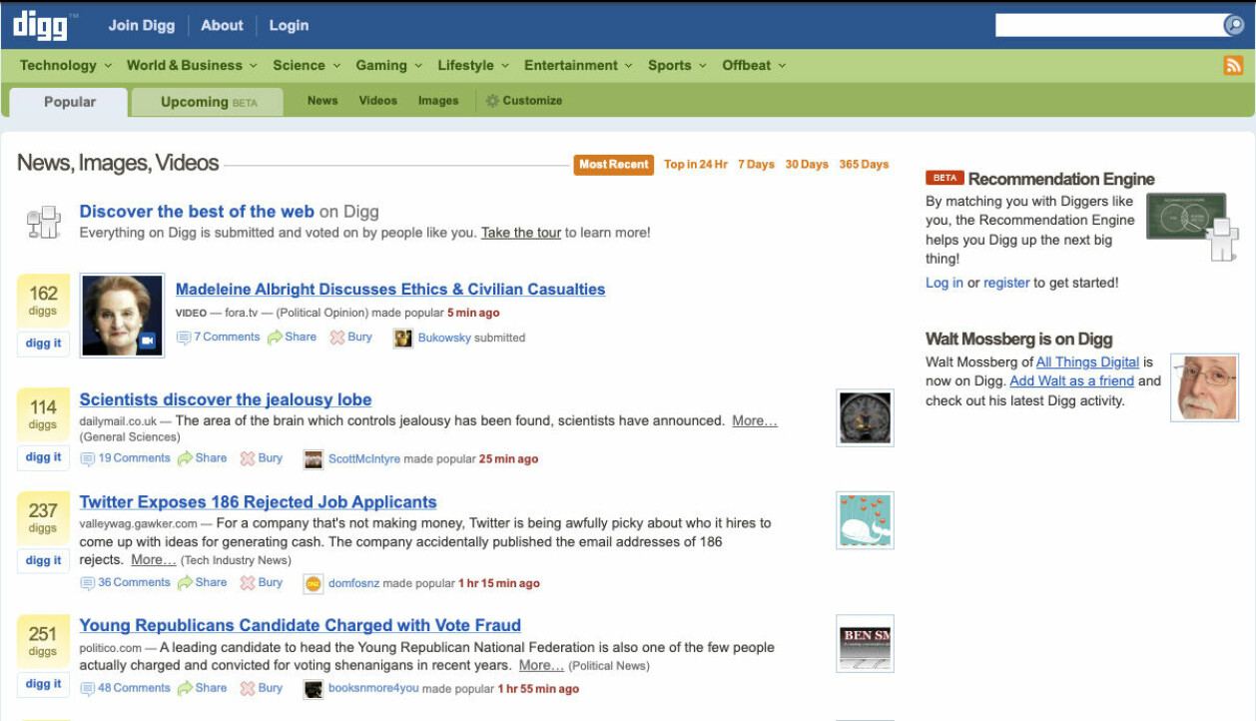Click ScottMcIntyre's avatar icon
The width and height of the screenshot is (1256, 721).
[x=314, y=459]
